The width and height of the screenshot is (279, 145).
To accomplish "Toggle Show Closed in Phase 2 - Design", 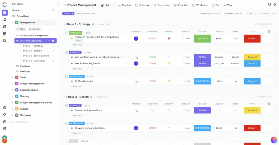I will 264,97.
